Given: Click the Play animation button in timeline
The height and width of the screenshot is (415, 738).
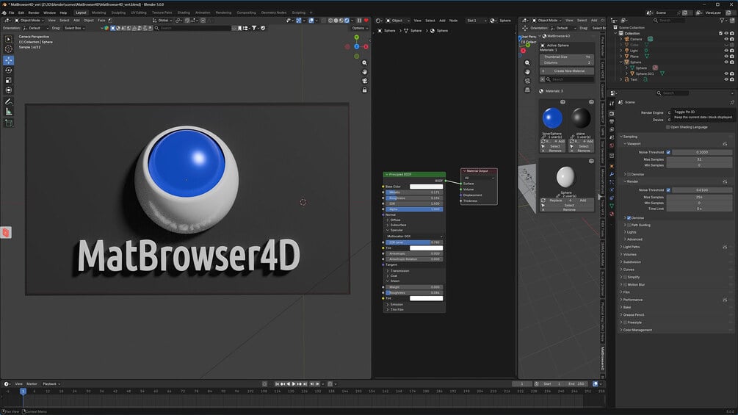Looking at the screenshot, I should click(294, 384).
